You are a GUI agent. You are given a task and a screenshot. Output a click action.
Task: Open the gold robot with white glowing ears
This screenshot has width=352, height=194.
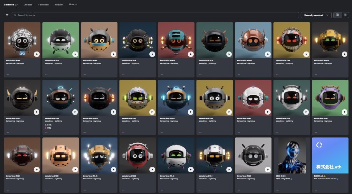tap(99, 156)
